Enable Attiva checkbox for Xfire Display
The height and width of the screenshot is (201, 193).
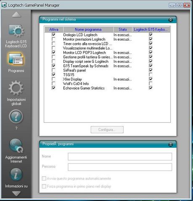coord(53,79)
